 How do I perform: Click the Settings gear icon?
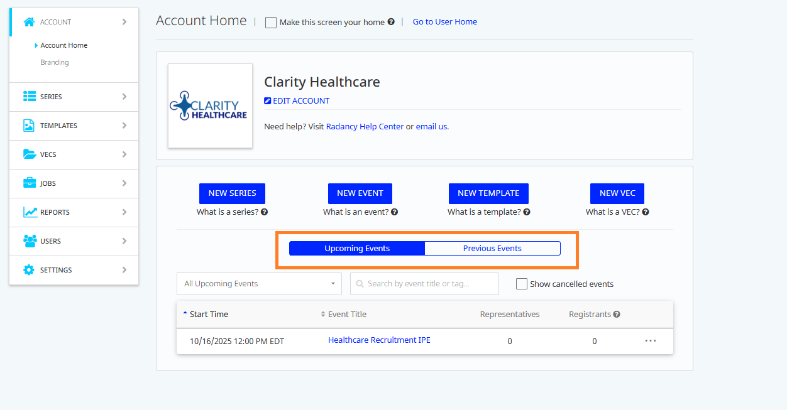[29, 270]
